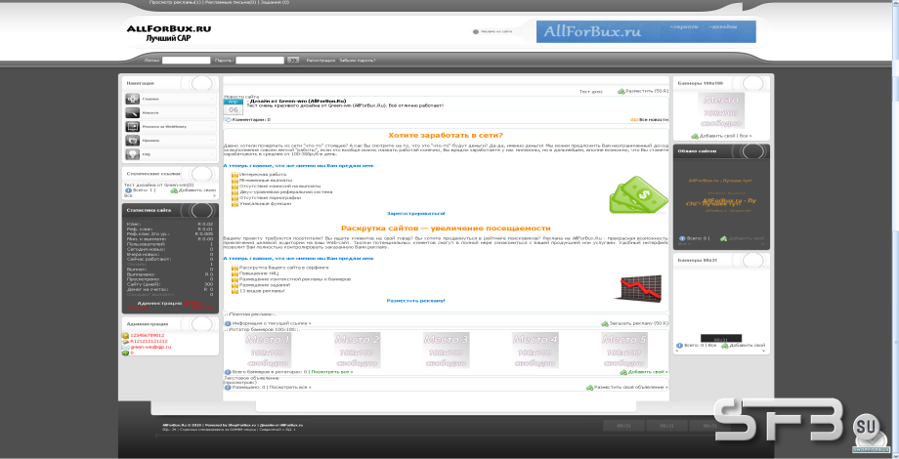Image resolution: width=899 pixels, height=459 pixels.
Task: Click the info icon beside Всего баннеров в ротаторе
Action: pyautogui.click(x=228, y=372)
